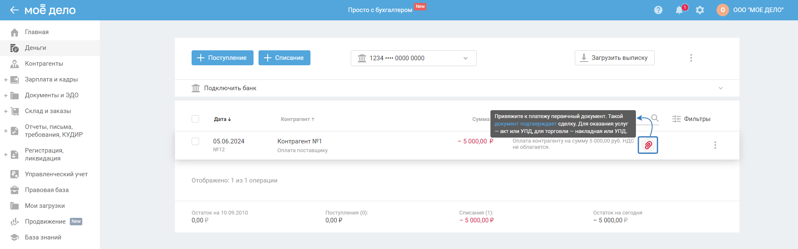Image resolution: width=798 pixels, height=249 pixels.
Task: Open Контрагенты section
Action: 44,64
